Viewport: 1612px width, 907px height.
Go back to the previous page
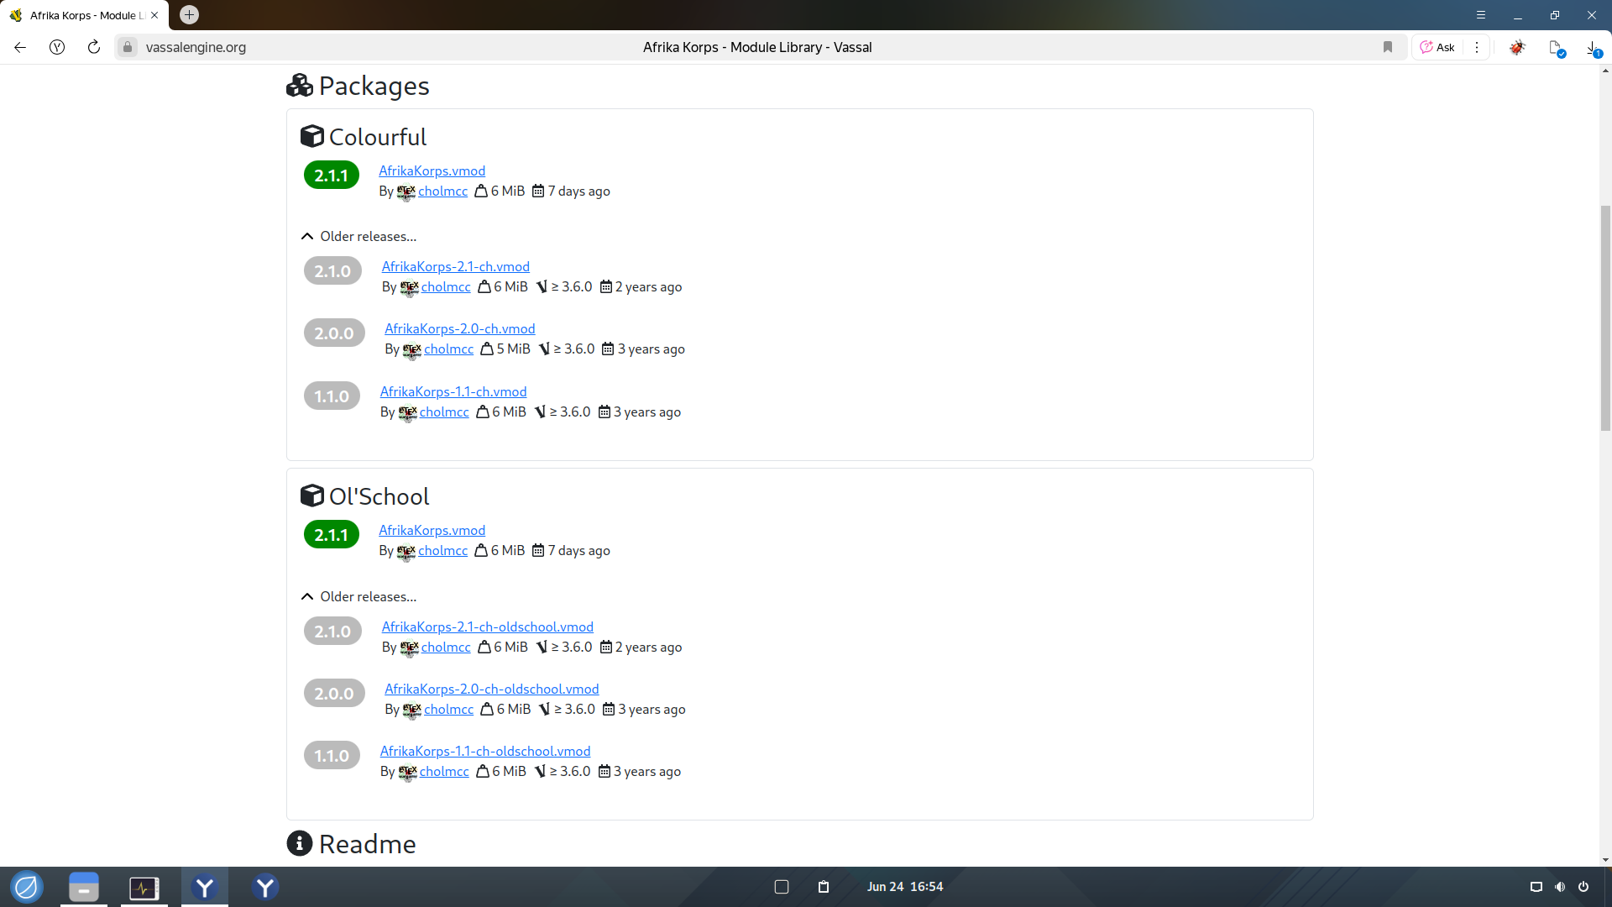pyautogui.click(x=20, y=47)
